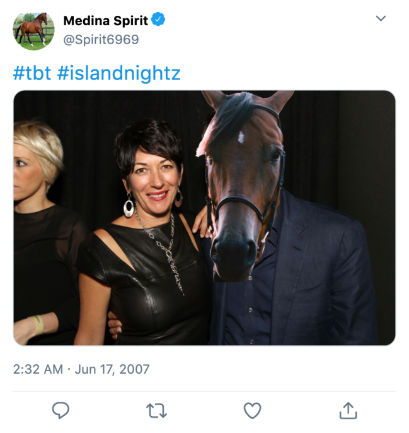Select the Jun 17, 2007 date
Image resolution: width=409 pixels, height=433 pixels.
[112, 369]
